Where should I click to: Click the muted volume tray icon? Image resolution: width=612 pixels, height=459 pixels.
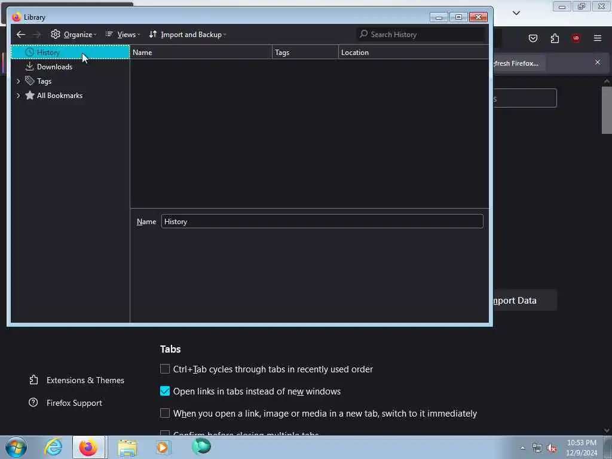pos(552,448)
